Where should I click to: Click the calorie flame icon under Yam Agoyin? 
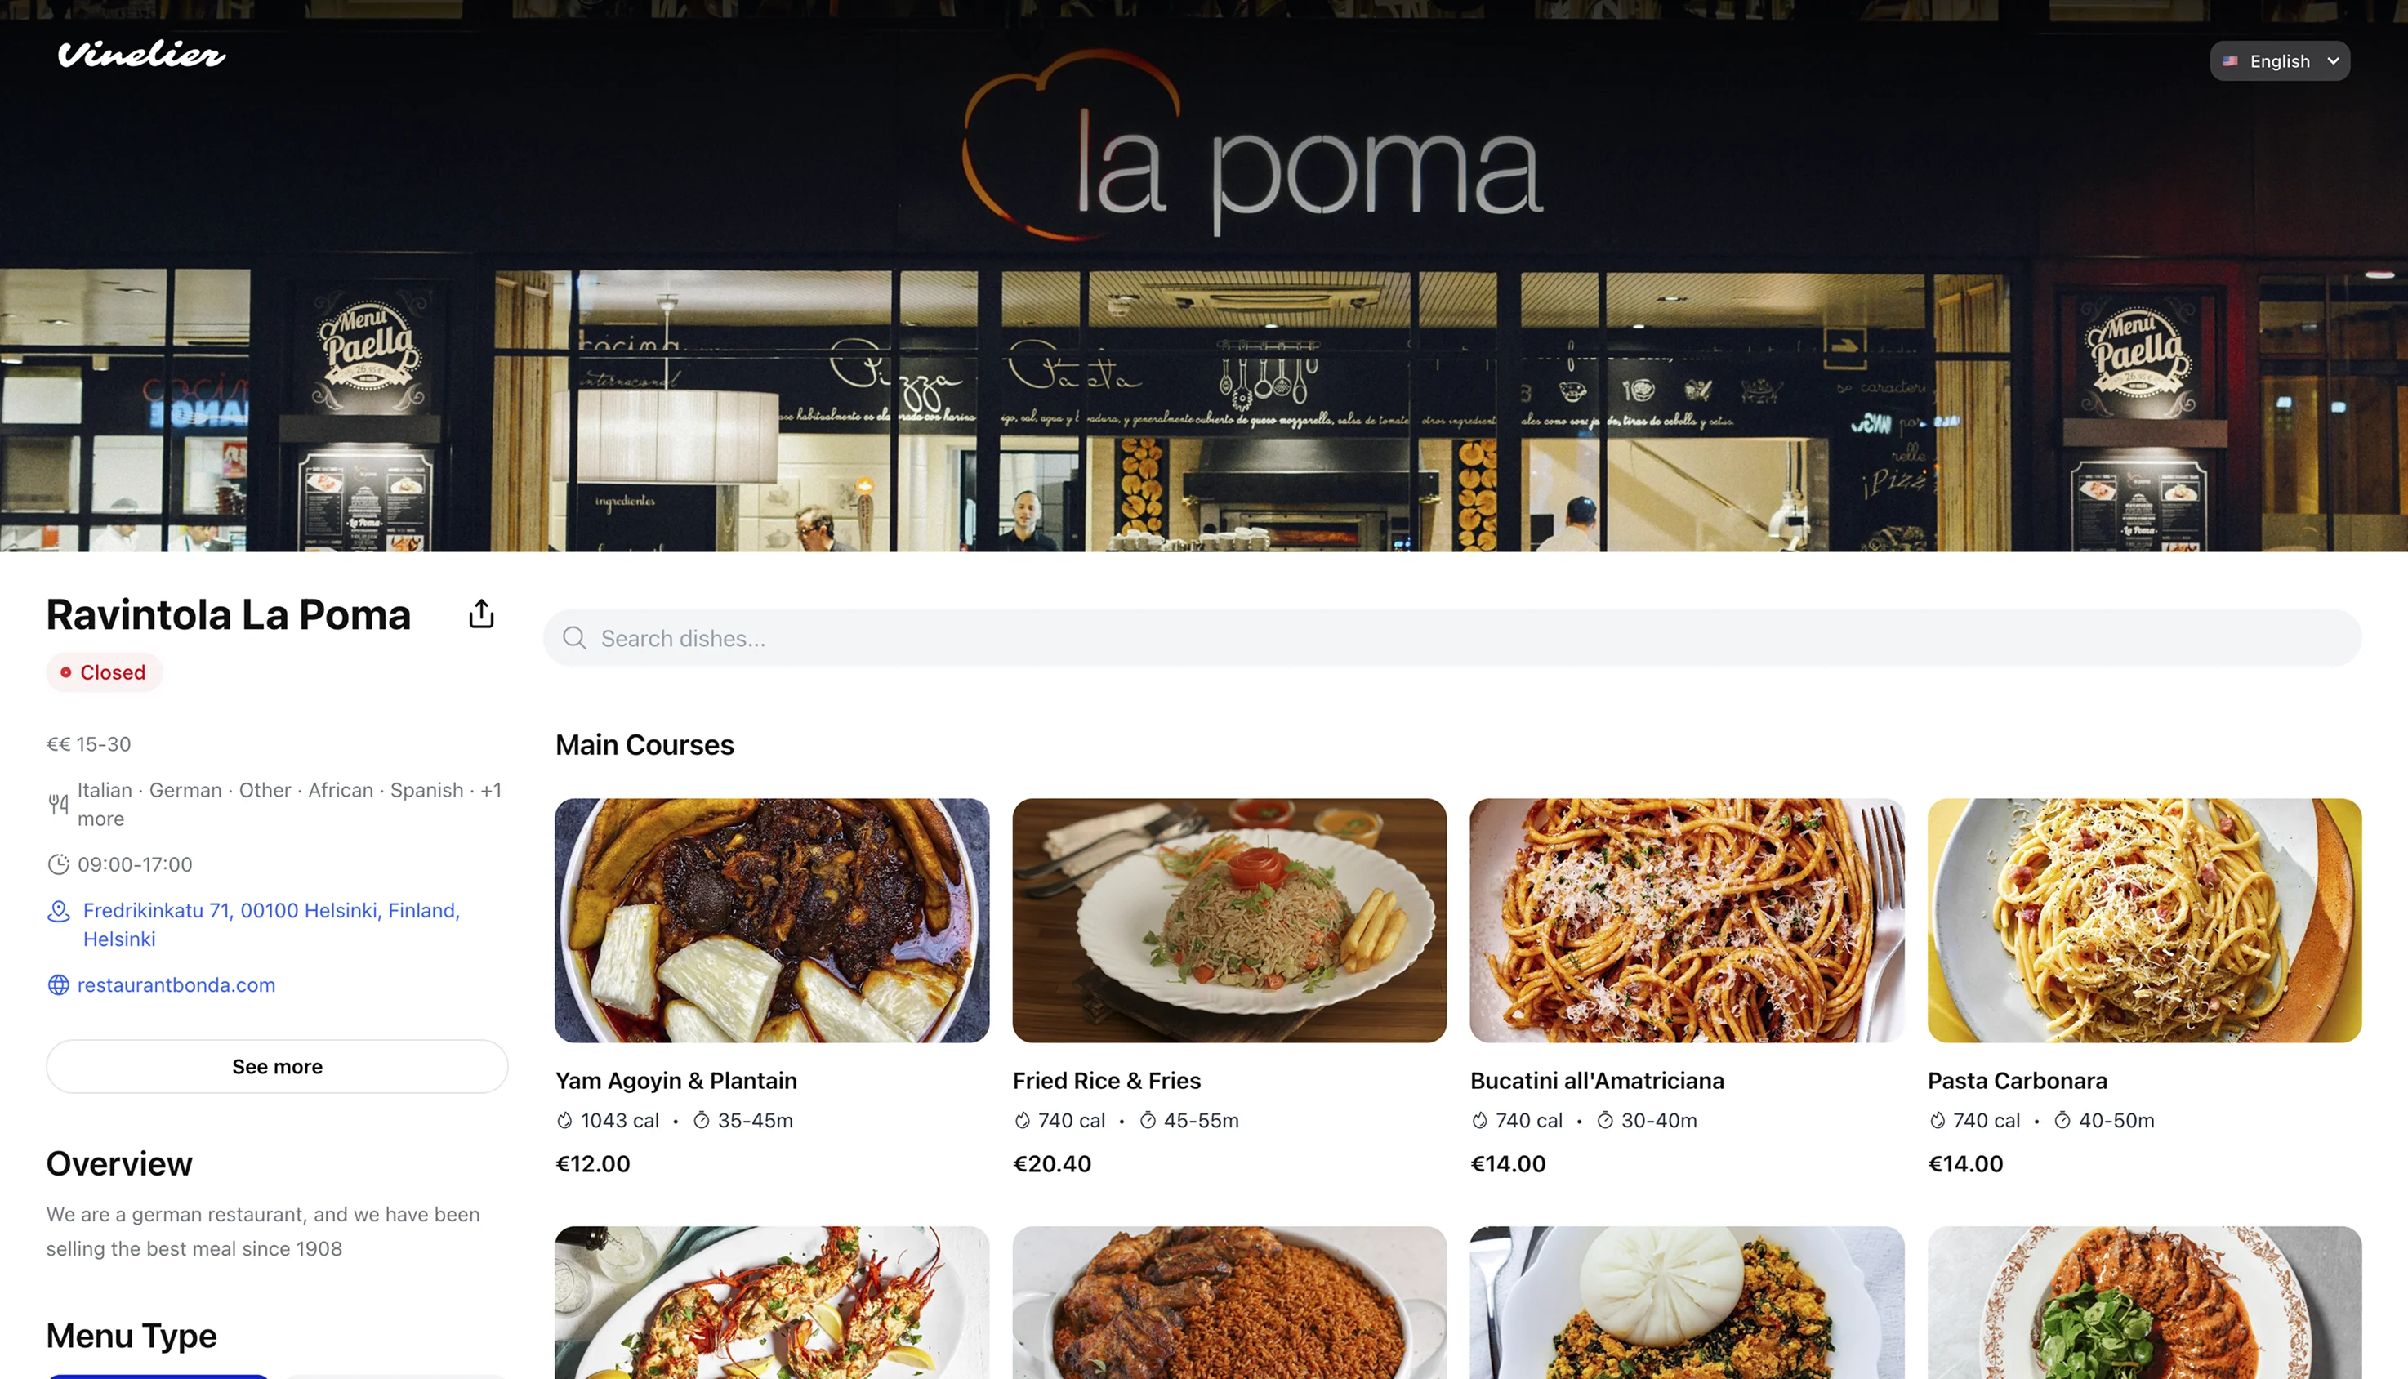564,1121
